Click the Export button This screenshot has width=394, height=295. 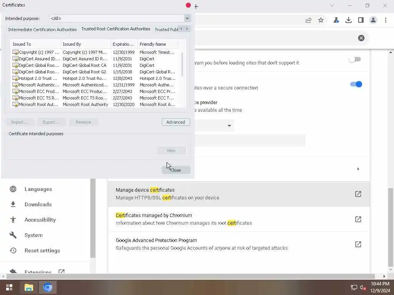point(51,122)
